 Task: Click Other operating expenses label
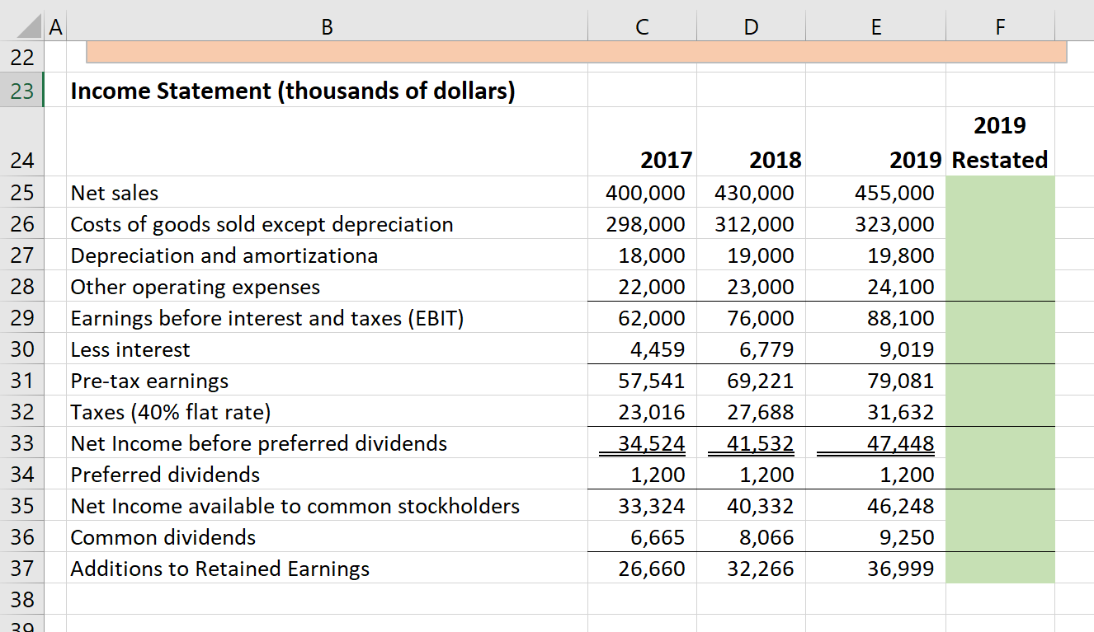pyautogui.click(x=196, y=287)
